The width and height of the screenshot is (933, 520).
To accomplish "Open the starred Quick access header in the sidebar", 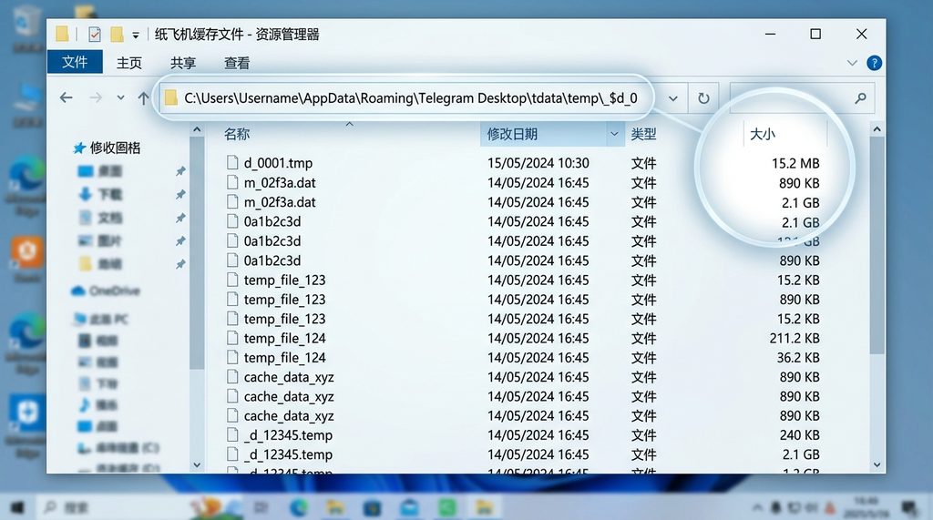I will pos(107,148).
